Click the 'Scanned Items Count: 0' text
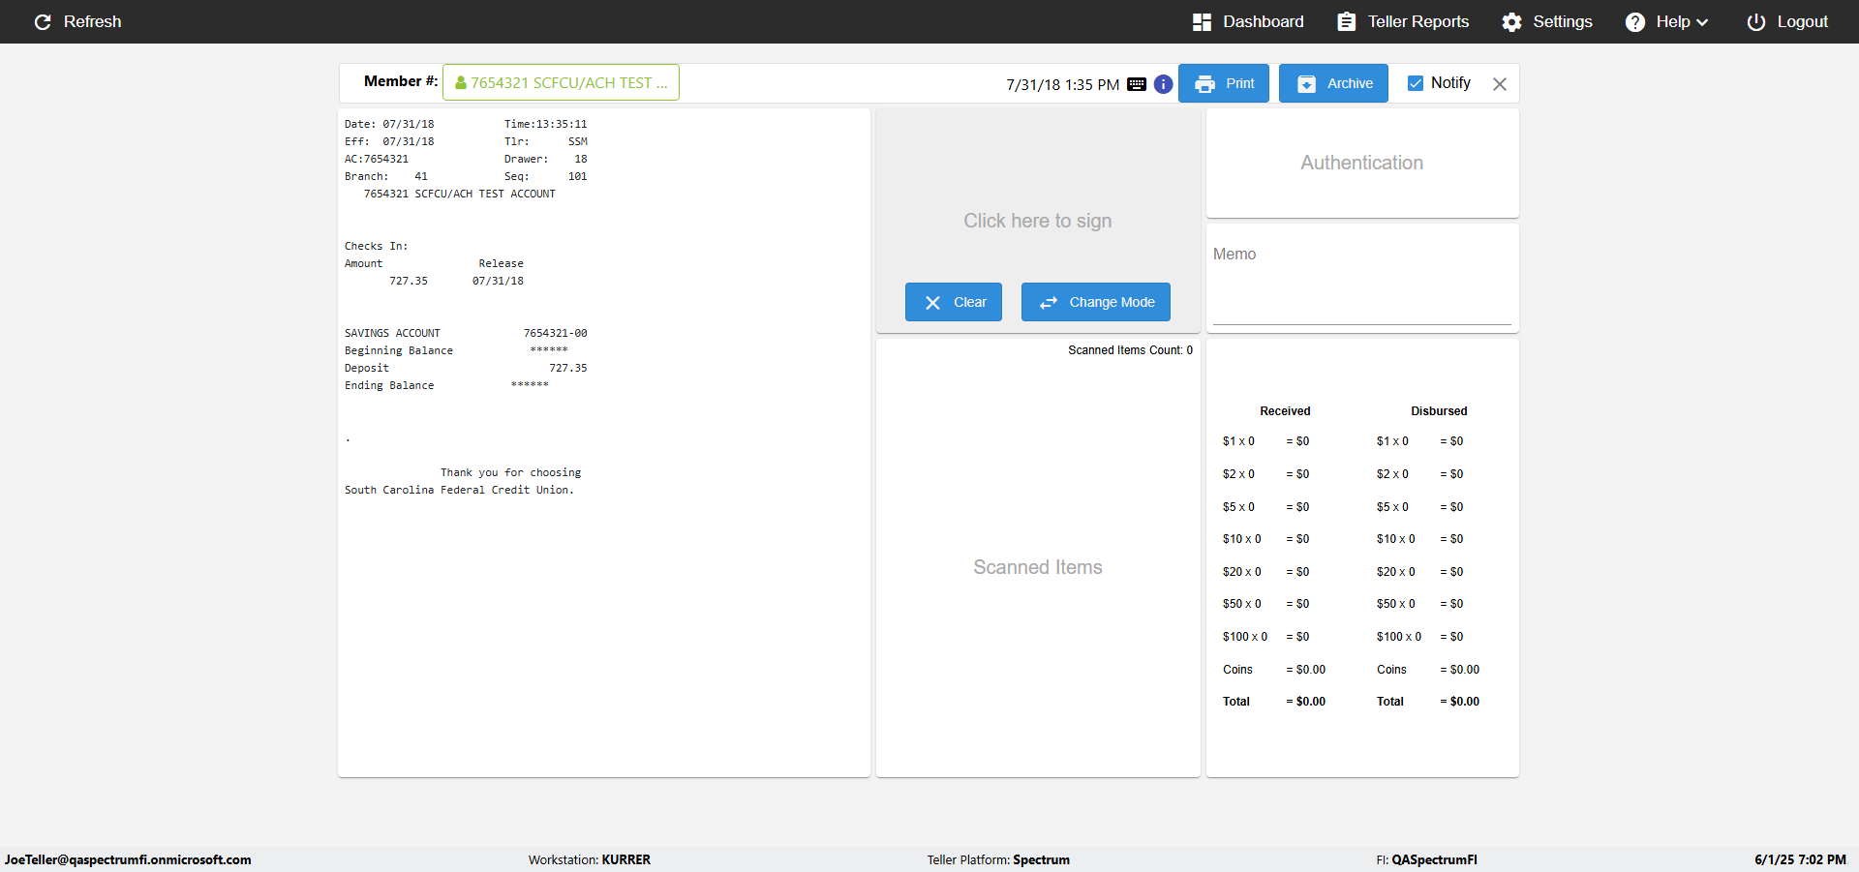 click(x=1131, y=350)
